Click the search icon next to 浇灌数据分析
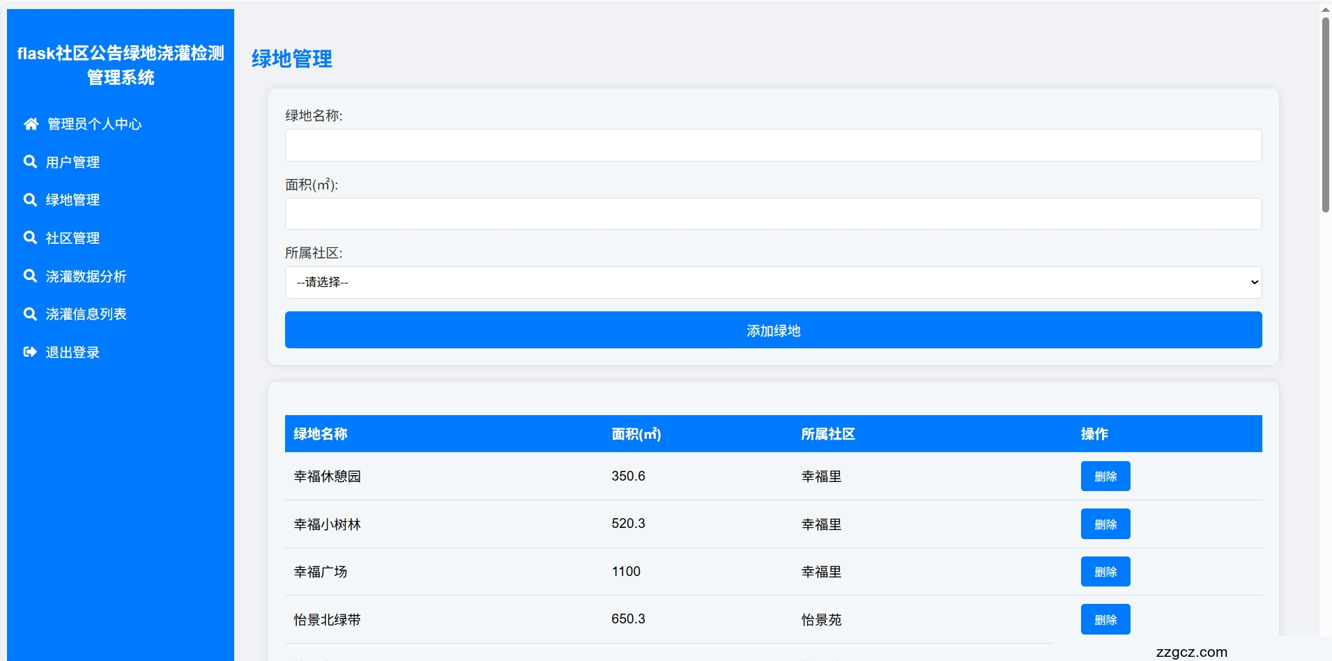The image size is (1332, 661). 30,276
